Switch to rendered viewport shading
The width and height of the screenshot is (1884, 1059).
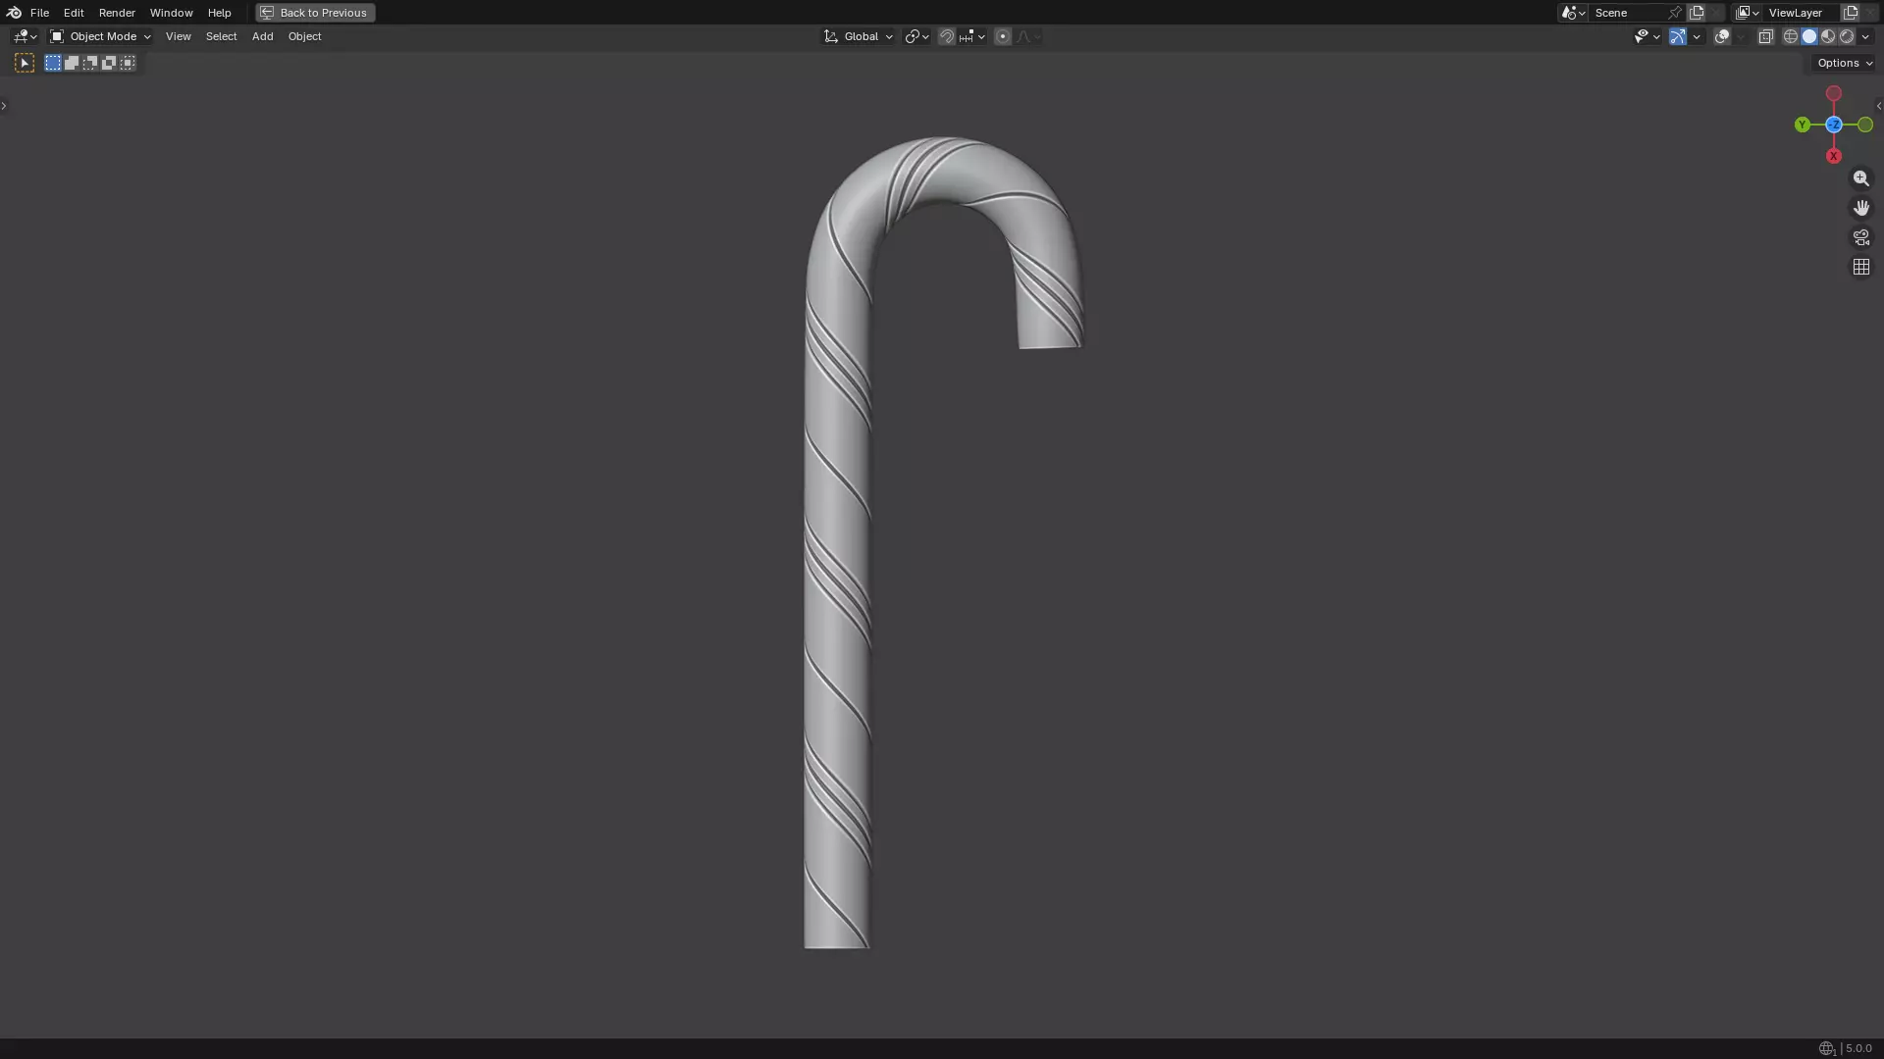tap(1847, 36)
